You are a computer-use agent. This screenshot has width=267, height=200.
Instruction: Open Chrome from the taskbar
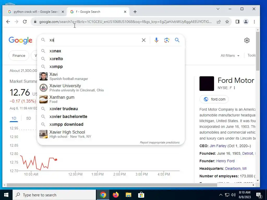coord(103,195)
